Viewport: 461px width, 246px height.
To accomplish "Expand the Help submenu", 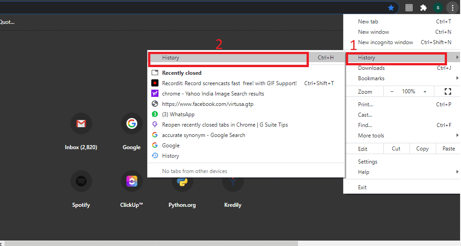I will [401, 172].
